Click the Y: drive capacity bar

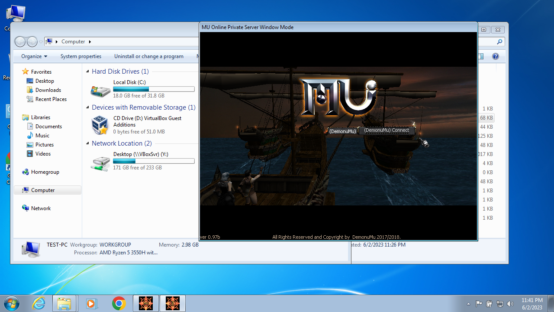[x=154, y=161]
